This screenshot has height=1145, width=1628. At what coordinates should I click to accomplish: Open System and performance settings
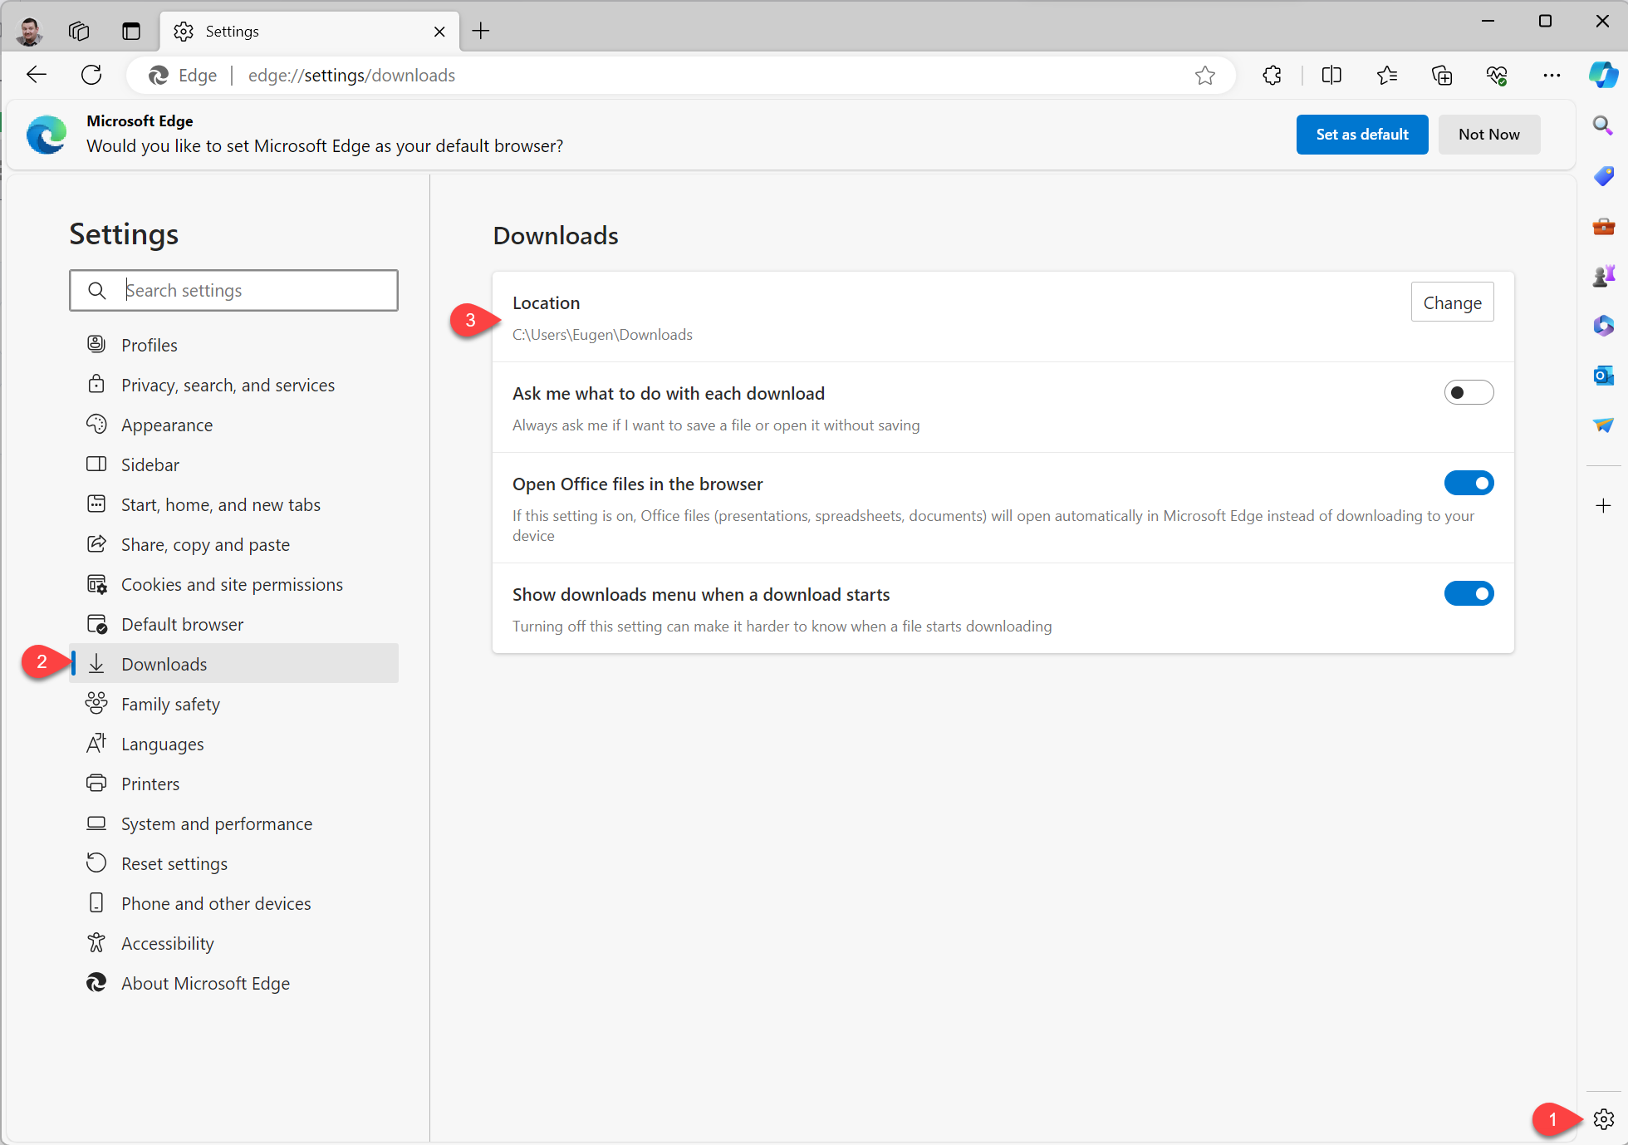233,823
